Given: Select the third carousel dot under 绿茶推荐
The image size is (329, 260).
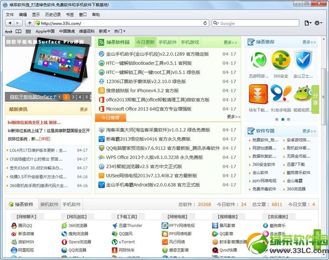Looking at the screenshot, I should [x=289, y=119].
